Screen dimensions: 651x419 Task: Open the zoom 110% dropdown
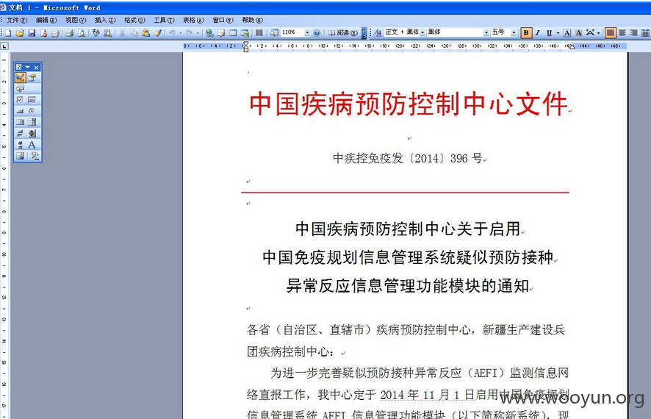[x=307, y=33]
